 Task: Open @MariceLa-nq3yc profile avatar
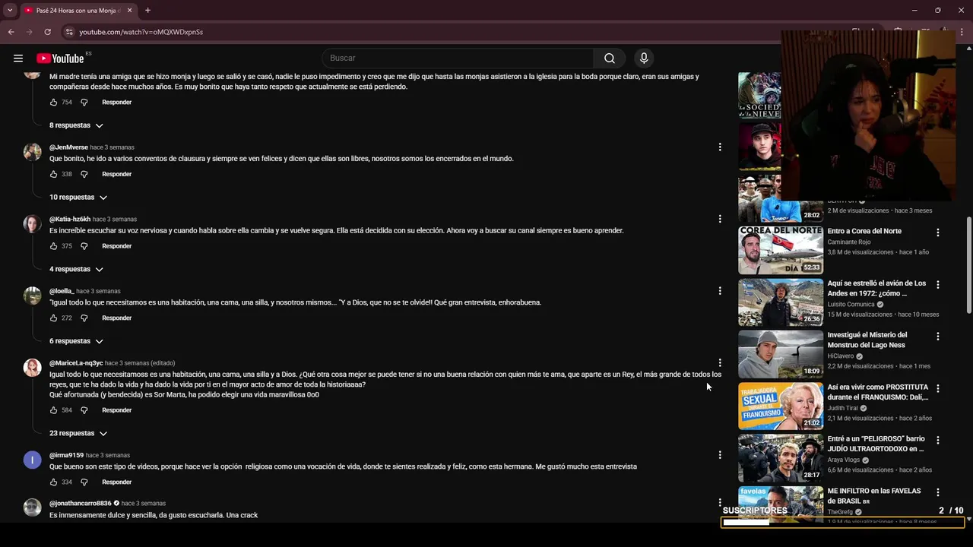(x=32, y=368)
